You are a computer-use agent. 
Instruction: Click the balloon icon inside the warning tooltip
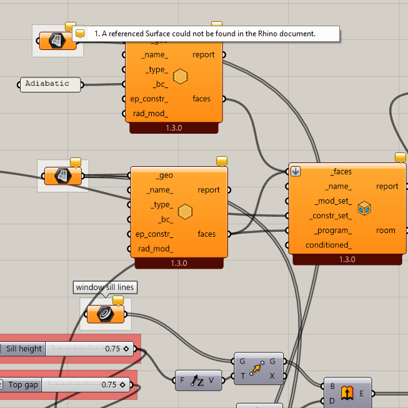(x=80, y=34)
